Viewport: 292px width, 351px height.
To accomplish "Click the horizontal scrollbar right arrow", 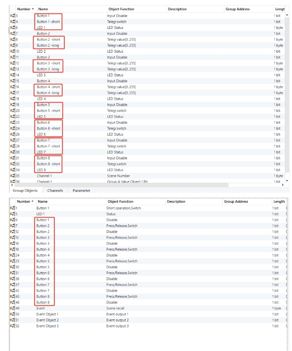I will [282, 184].
